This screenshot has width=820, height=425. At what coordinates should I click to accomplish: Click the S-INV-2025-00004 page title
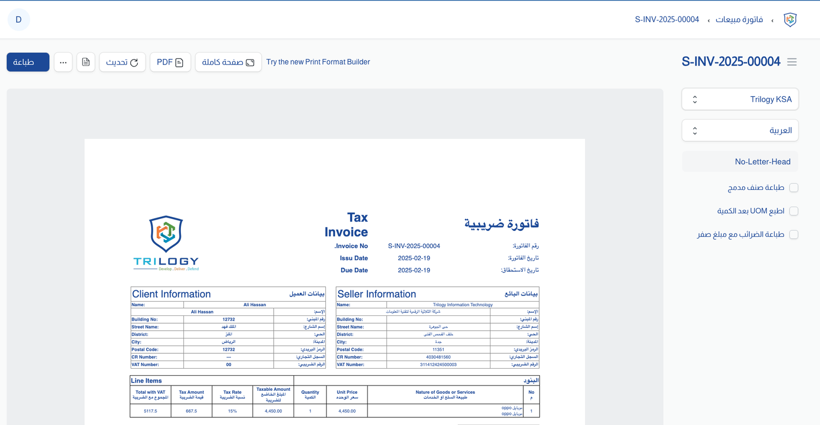(x=730, y=62)
